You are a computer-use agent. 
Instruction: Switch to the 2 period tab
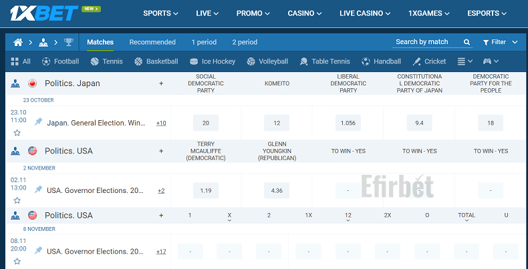click(x=245, y=42)
